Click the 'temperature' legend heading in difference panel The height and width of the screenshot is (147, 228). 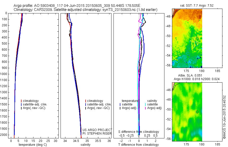[x=130, y=101]
